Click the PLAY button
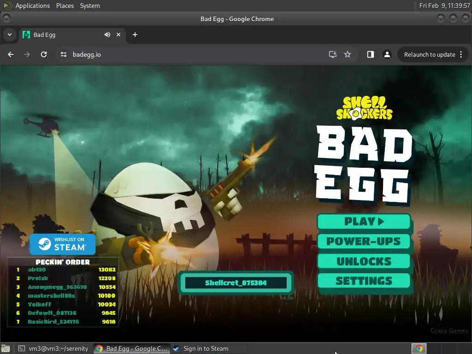The image size is (472, 354). tap(364, 222)
